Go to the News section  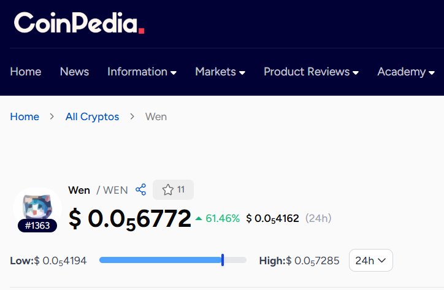74,72
